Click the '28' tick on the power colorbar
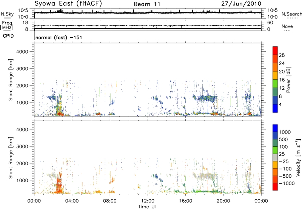Viewport: 302px width, 209px height. 282,55
